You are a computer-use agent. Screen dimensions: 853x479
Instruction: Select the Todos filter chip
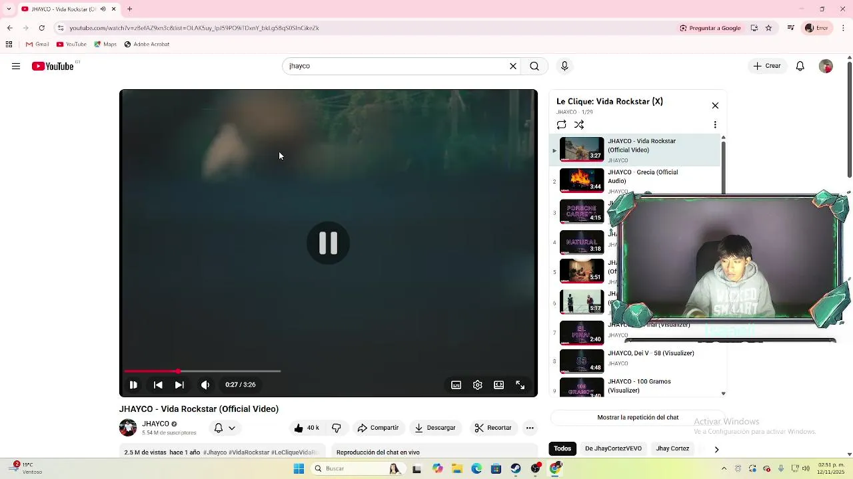coord(562,448)
